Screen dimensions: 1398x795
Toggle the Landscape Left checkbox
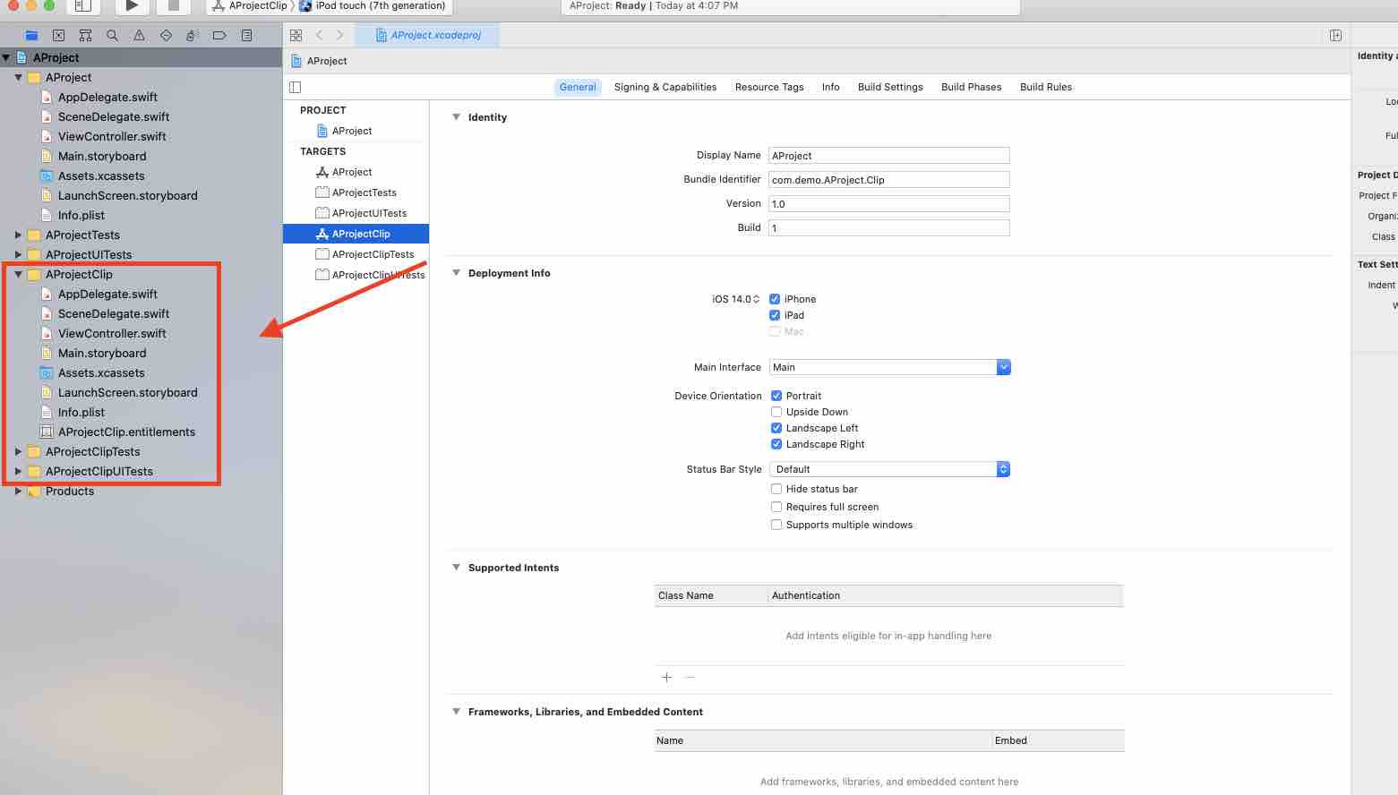776,428
